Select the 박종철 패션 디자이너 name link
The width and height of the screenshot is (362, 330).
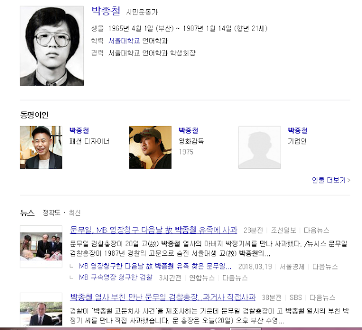(x=79, y=130)
